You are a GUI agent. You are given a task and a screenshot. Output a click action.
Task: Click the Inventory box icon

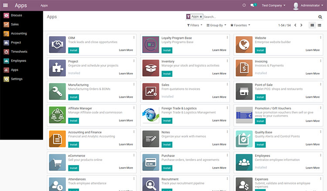click(151, 68)
